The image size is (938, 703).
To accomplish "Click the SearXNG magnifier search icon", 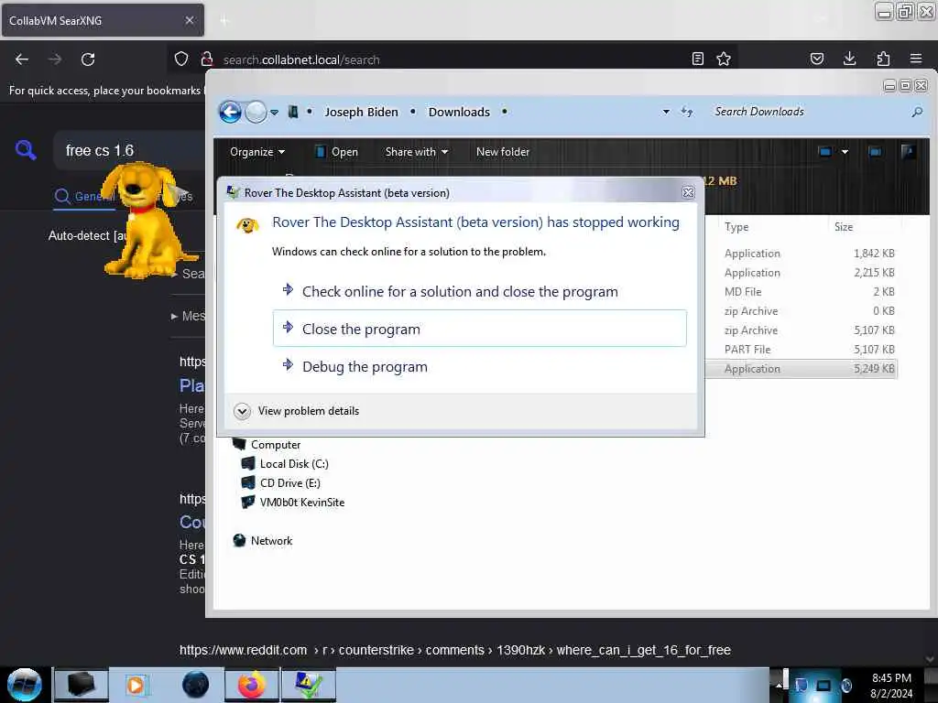I will point(25,149).
